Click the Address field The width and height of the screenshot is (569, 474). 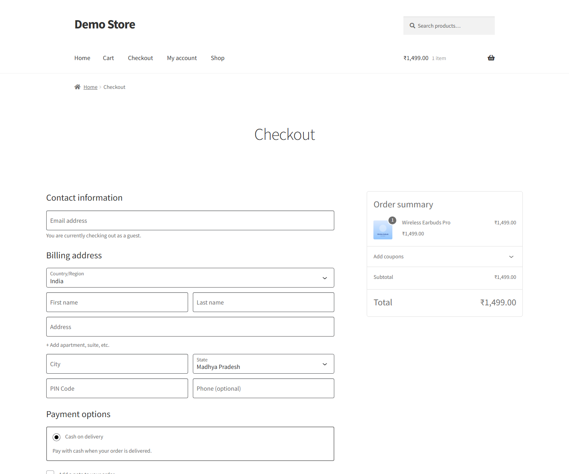pyautogui.click(x=190, y=327)
